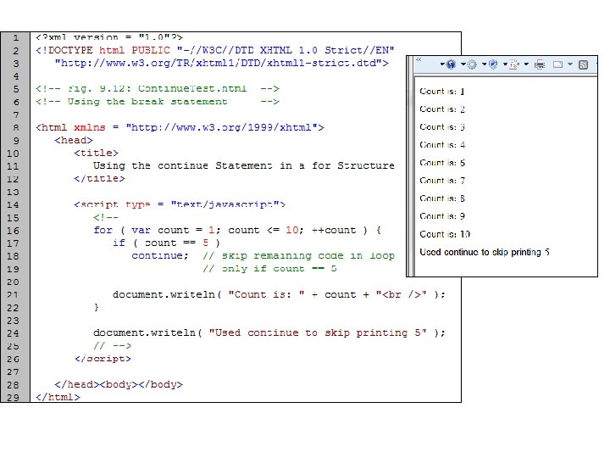610x458 pixels.
Task: Click line number 24 in the gutter
Action: pyautogui.click(x=13, y=333)
